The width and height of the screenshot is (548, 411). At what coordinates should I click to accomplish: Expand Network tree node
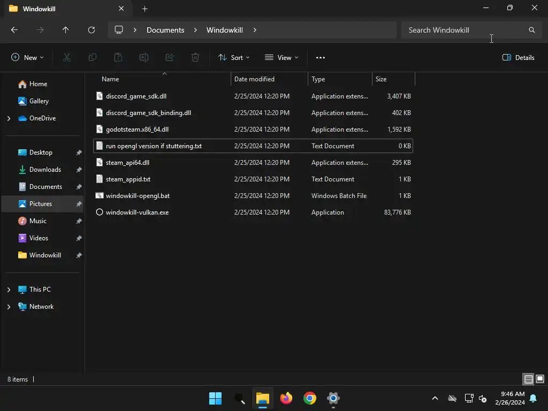pyautogui.click(x=9, y=307)
